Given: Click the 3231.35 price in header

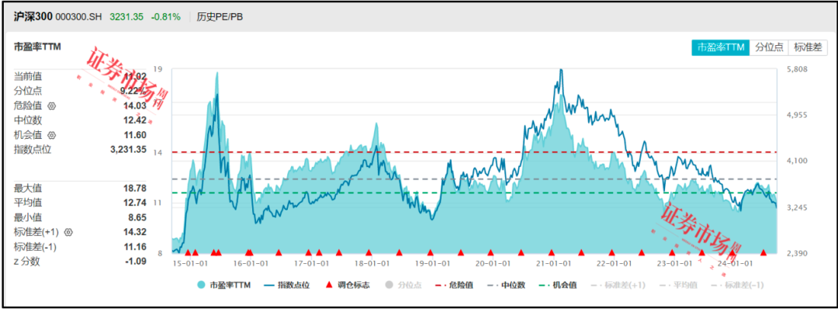Looking at the screenshot, I should (x=126, y=16).
